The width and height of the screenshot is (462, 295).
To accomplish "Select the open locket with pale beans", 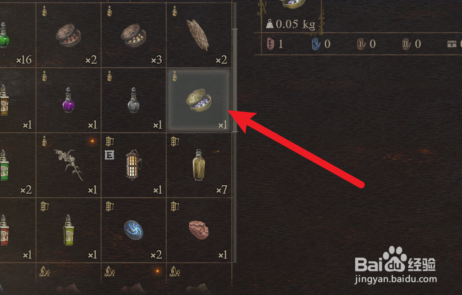I will (134, 35).
